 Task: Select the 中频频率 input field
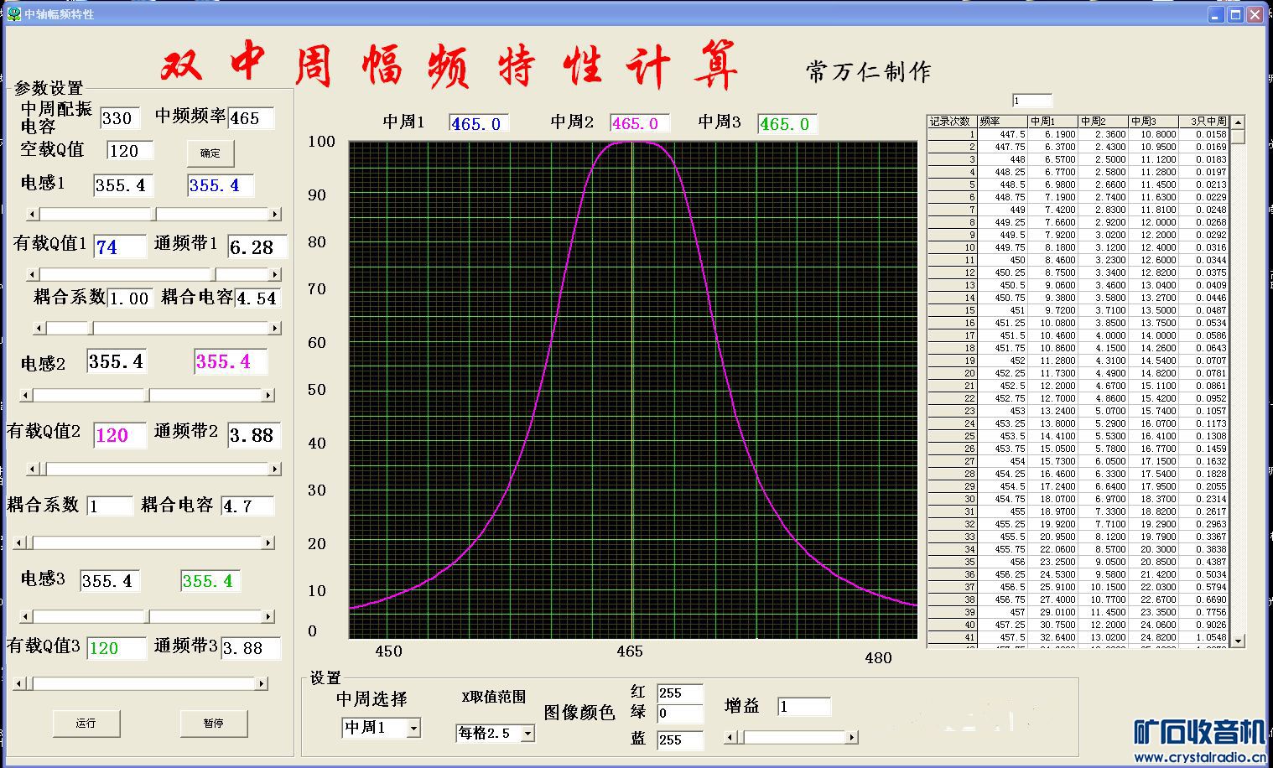coord(251,118)
